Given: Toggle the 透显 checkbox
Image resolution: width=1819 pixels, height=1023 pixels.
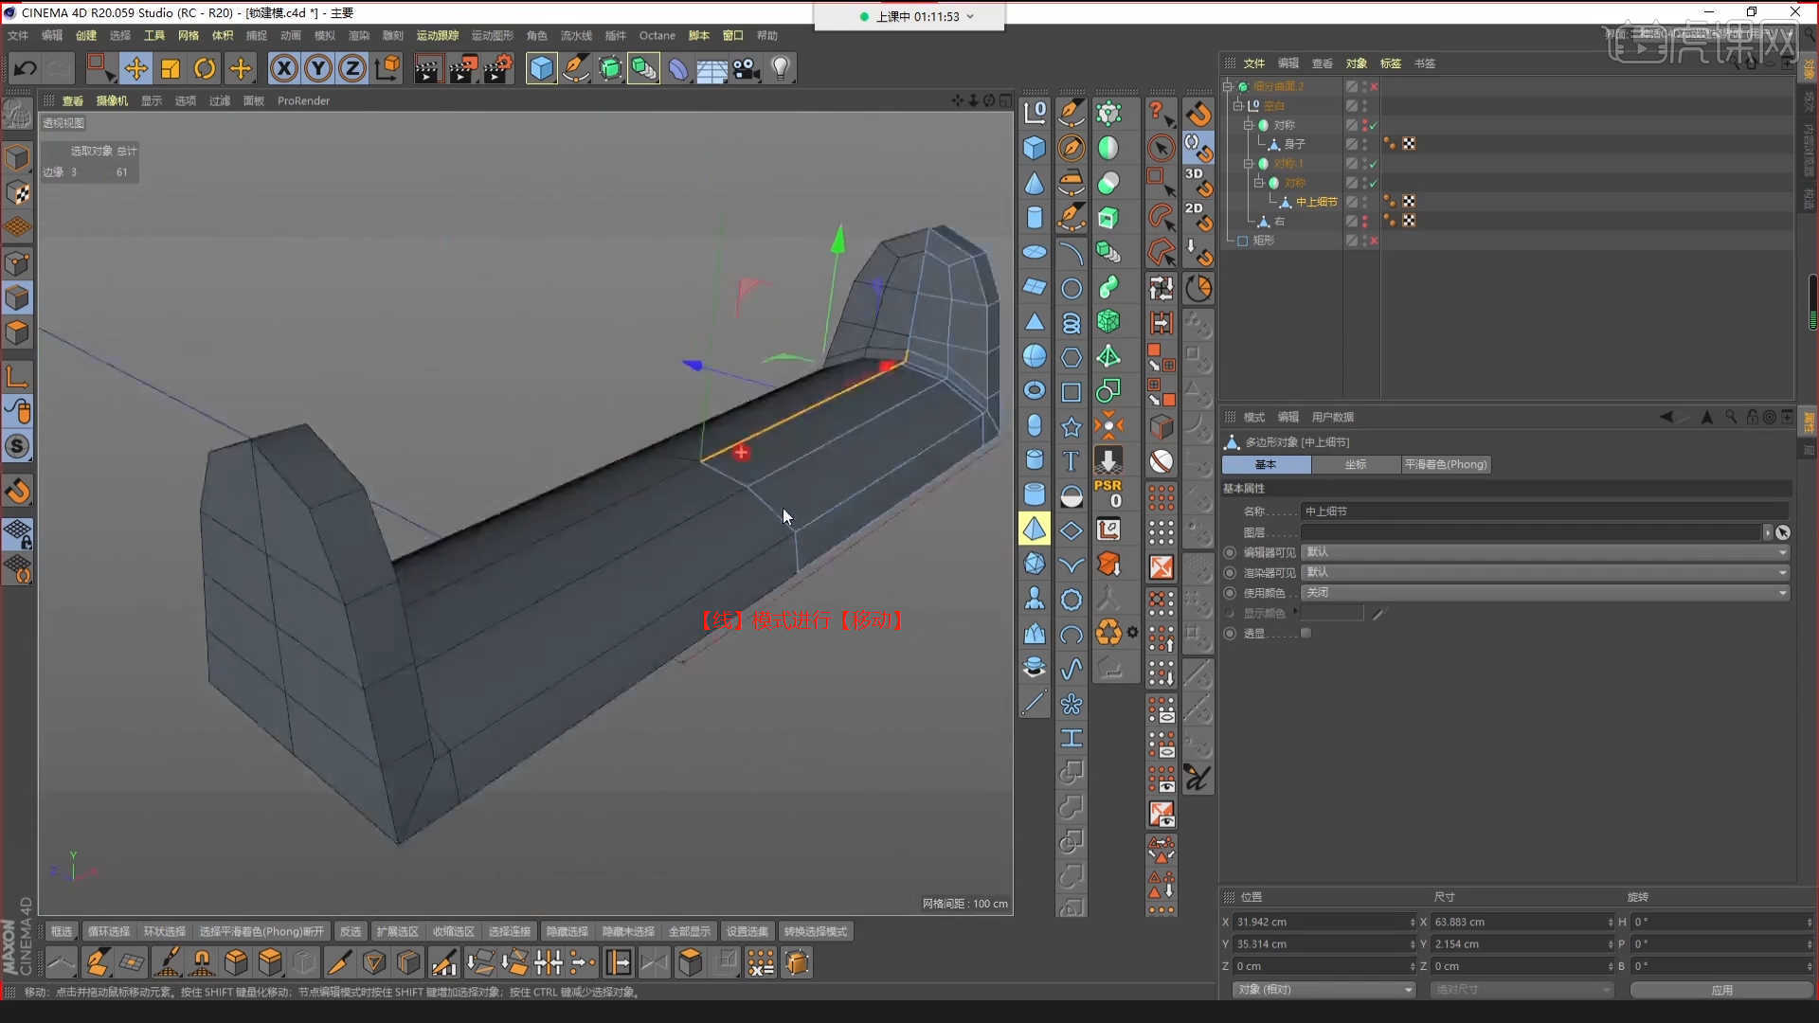Looking at the screenshot, I should (1306, 633).
